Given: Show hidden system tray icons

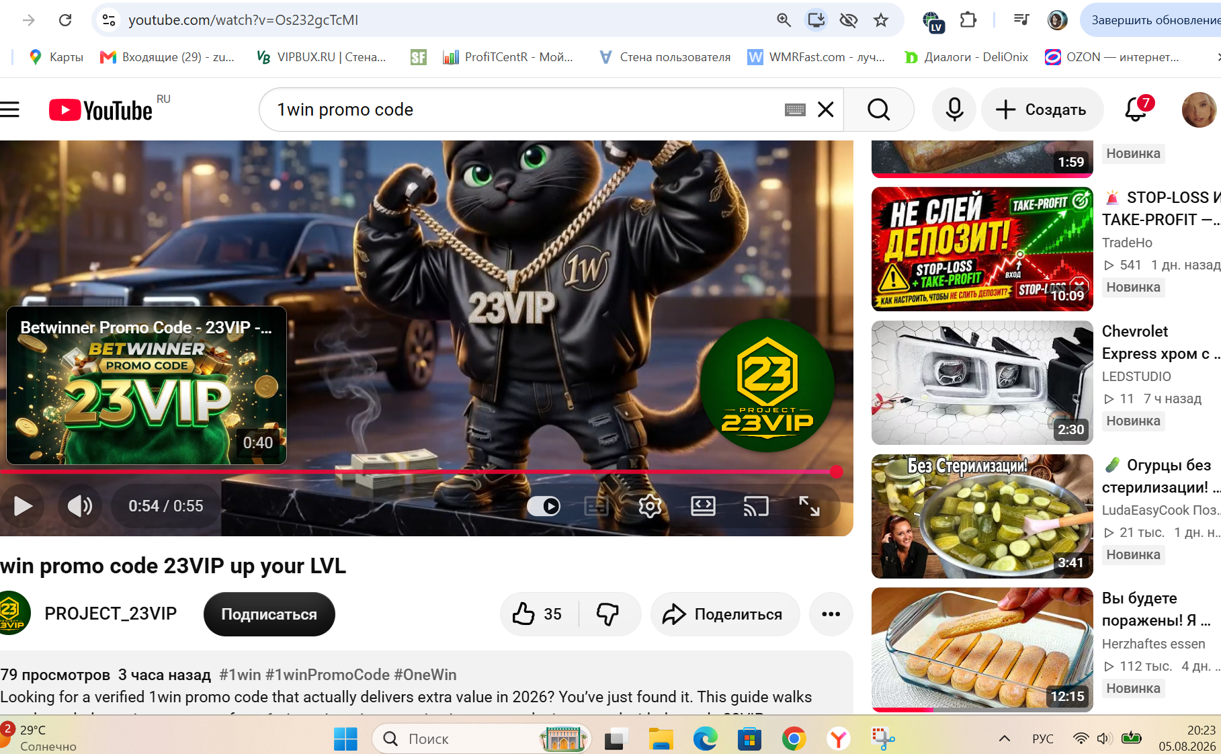Looking at the screenshot, I should 1004,739.
